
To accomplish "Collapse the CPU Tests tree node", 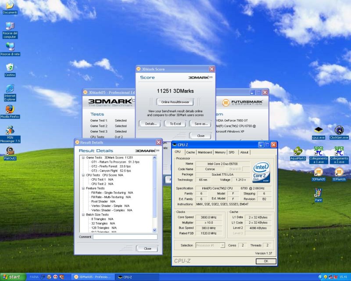I will pos(83,175).
